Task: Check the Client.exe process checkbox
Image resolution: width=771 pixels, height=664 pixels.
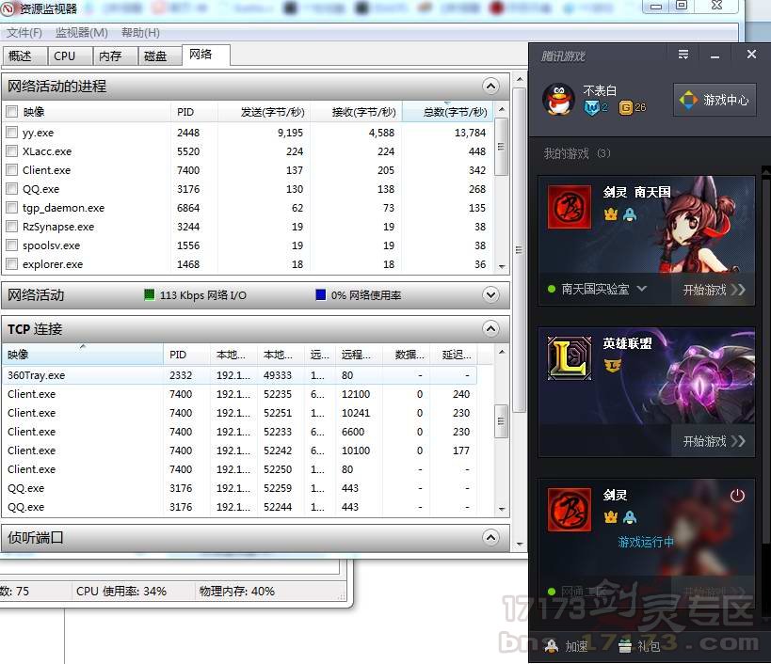Action: 12,170
